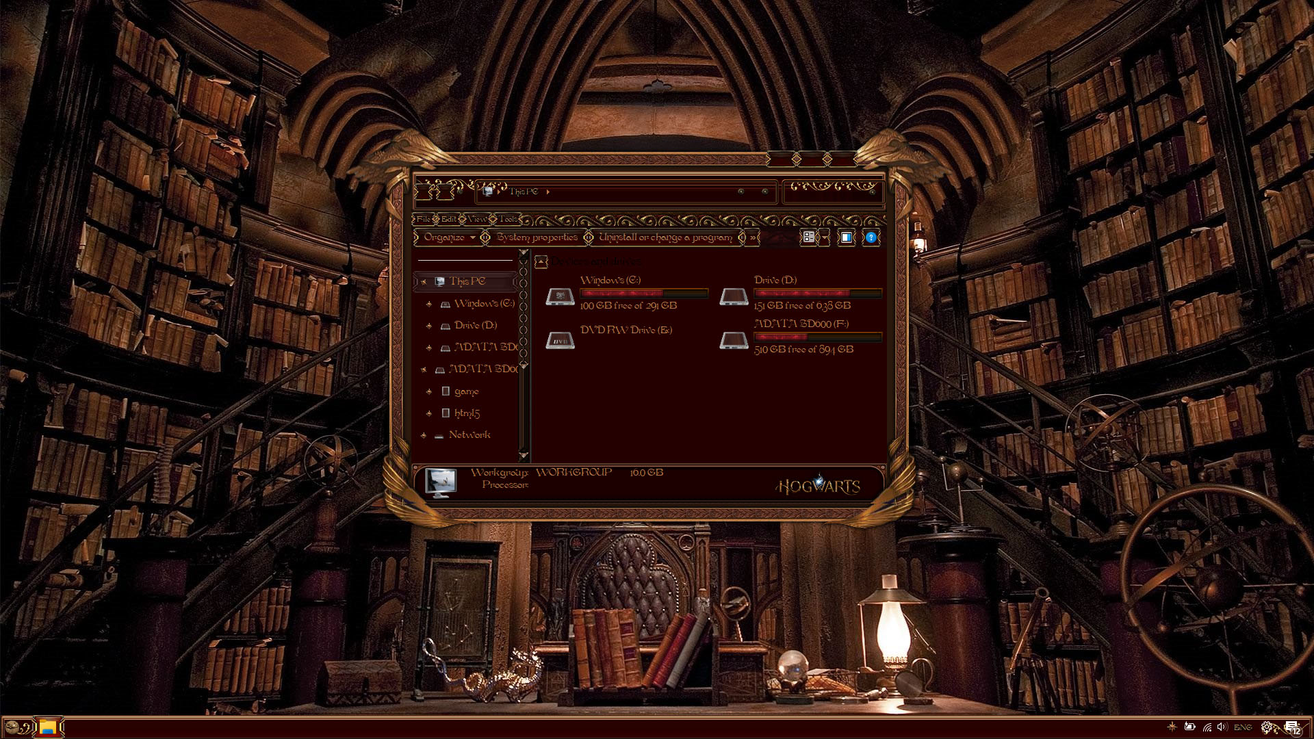Open the view options dropdown arrow

point(825,237)
